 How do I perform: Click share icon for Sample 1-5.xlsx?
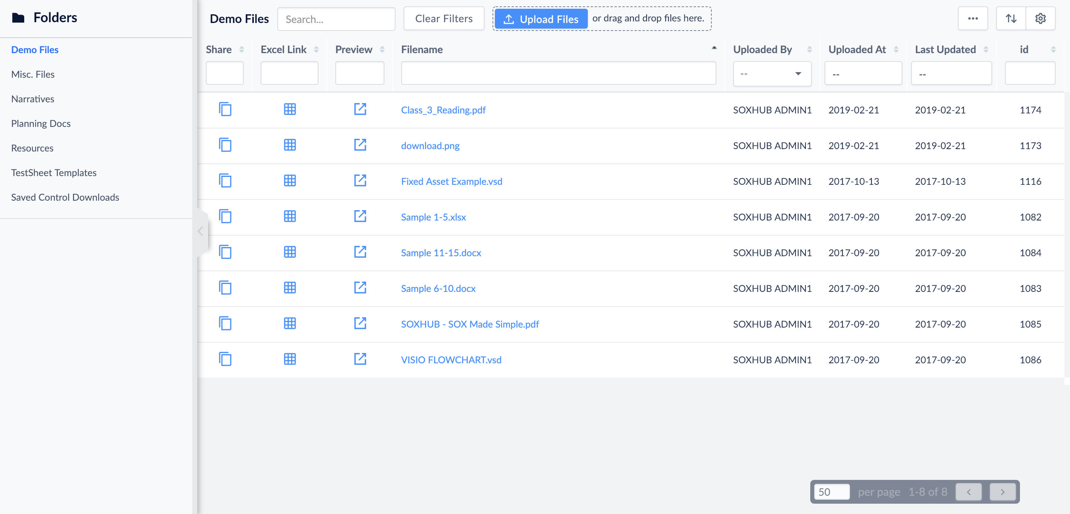(225, 217)
